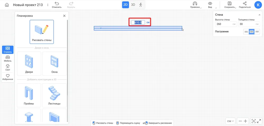Image resolution: width=264 pixels, height=126 pixels.
Task: Open the Мебель sidebar tab
Action: click(x=8, y=59)
